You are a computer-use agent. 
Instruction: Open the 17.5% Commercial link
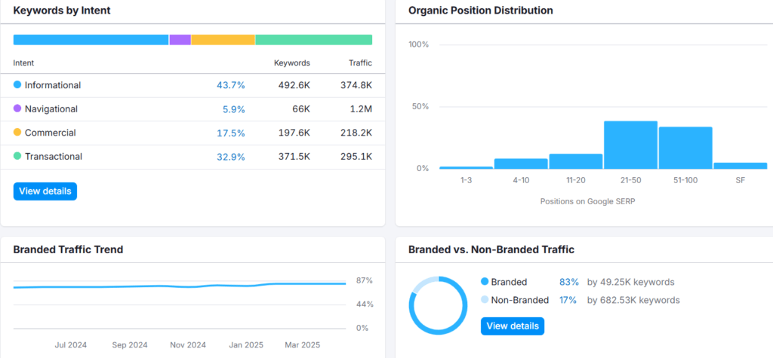[231, 133]
